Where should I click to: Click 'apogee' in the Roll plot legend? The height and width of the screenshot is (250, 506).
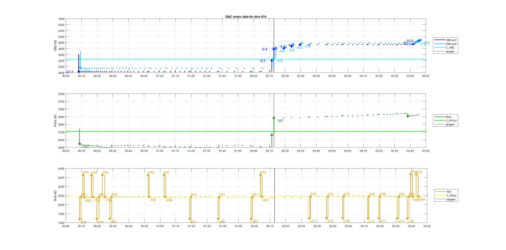point(451,199)
